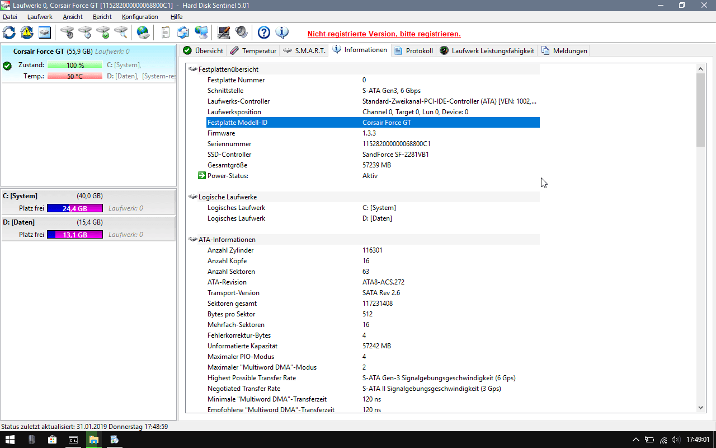The image size is (716, 448).
Task: Open the Microsoft Store taskbar icon
Action: pos(52,440)
